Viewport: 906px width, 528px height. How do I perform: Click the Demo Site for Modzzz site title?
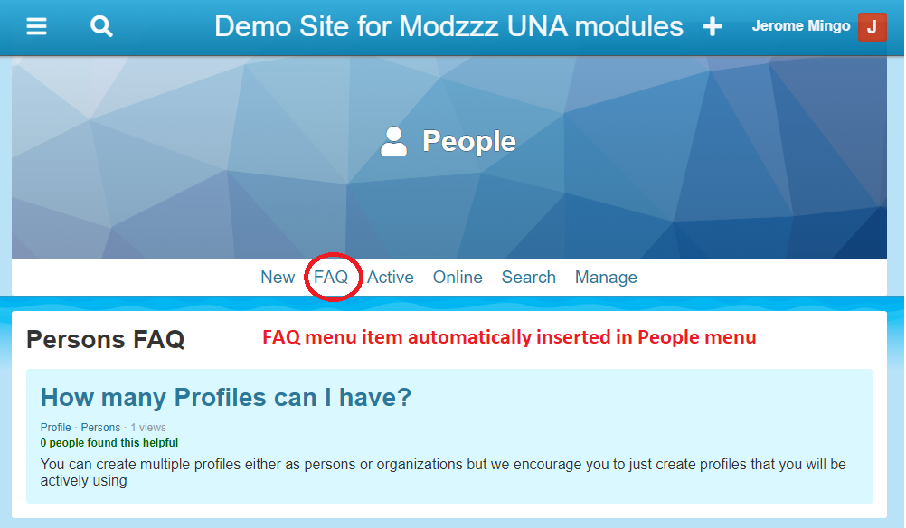point(448,26)
